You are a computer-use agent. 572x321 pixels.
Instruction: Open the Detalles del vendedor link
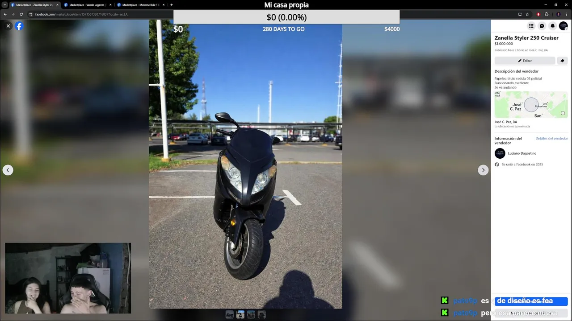pos(551,138)
